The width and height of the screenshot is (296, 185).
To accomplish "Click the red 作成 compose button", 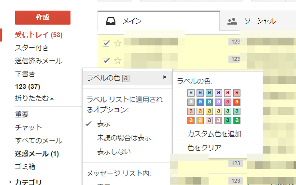I will 42,17.
